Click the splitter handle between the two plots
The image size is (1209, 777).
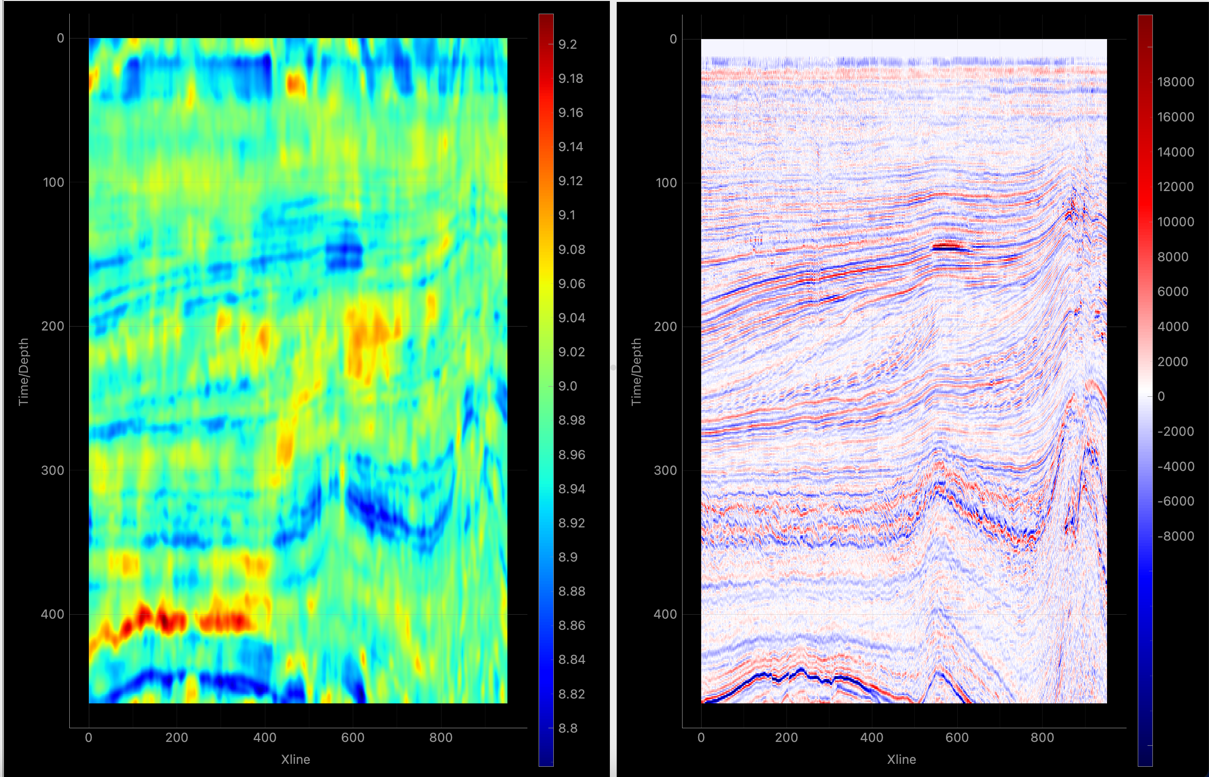coord(613,368)
